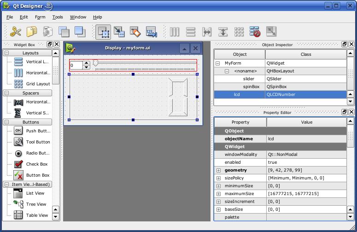357x232 pixels.
Task: Apply horizontal splitter layout icon
Action: pyautogui.click(x=207, y=32)
